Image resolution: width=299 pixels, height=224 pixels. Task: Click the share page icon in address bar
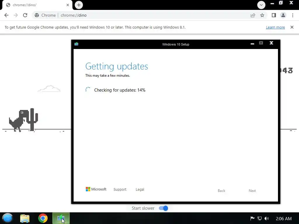coord(253,15)
